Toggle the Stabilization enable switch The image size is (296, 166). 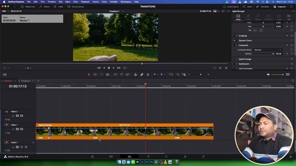235,64
